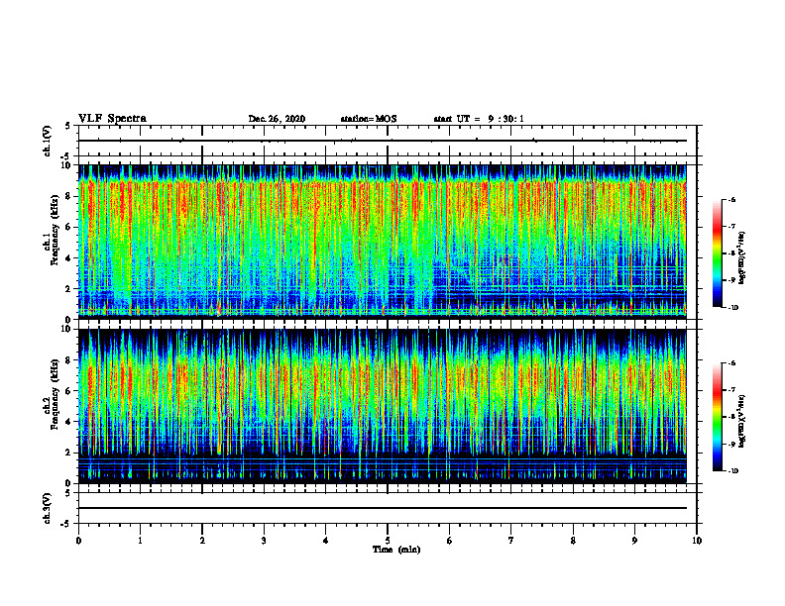Click the "4" tick on the time axis
Screen dimensions: 785x606
(326, 541)
